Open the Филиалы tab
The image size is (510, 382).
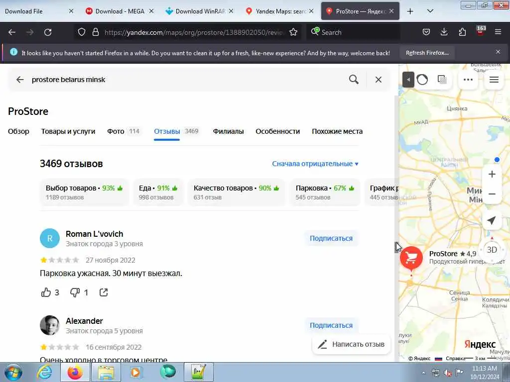tap(228, 131)
